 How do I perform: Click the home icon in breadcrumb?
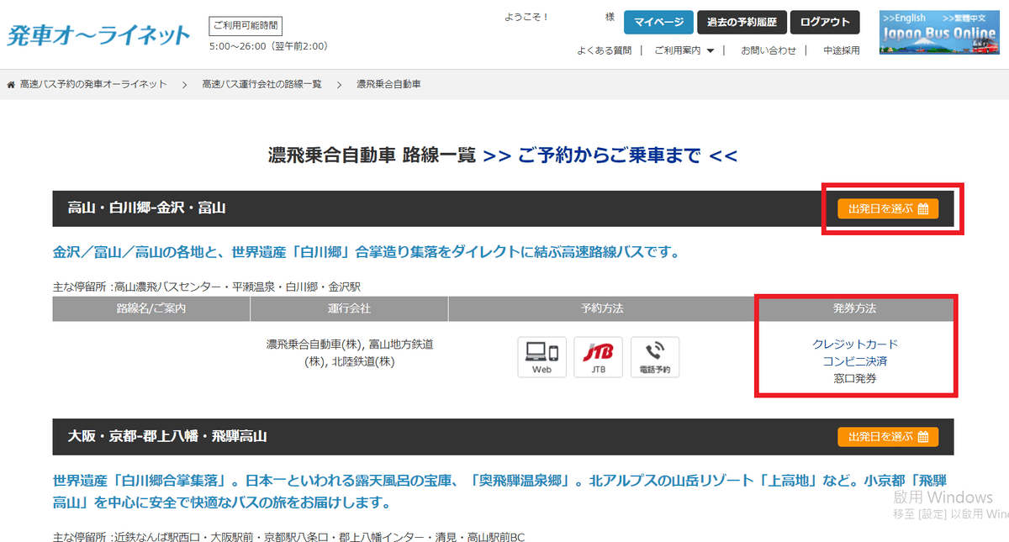11,85
